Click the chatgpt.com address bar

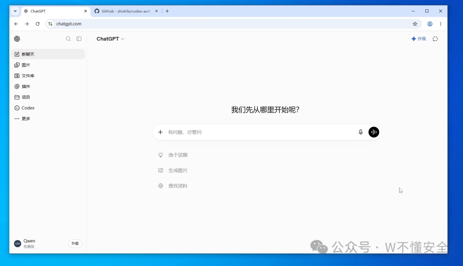(233, 24)
